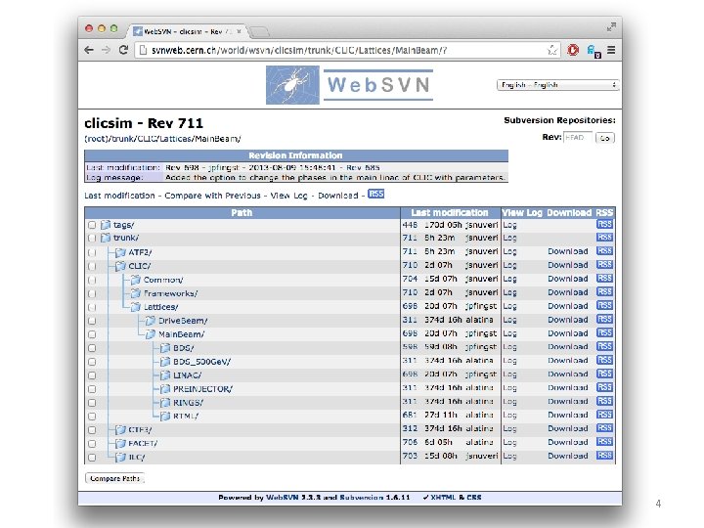The height and width of the screenshot is (528, 704).
Task: Open Log for the PREINJECTOR/ row
Action: coord(509,387)
